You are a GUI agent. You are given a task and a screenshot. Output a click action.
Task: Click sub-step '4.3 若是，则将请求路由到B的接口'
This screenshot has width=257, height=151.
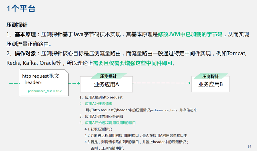(x=137, y=142)
